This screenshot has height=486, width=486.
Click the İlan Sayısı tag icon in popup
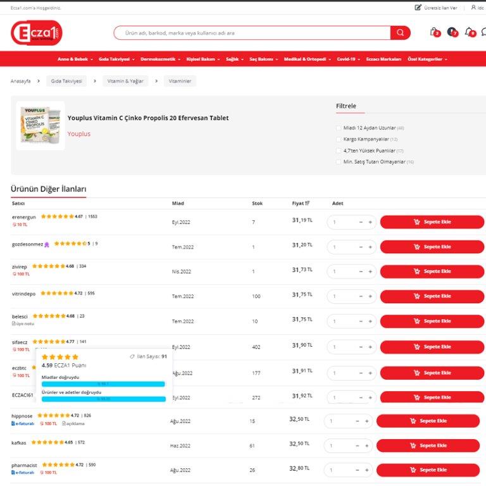(x=132, y=356)
